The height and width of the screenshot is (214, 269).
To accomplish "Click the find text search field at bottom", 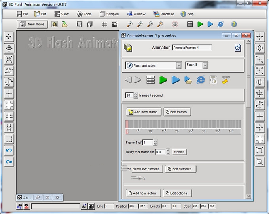I will [55, 206].
